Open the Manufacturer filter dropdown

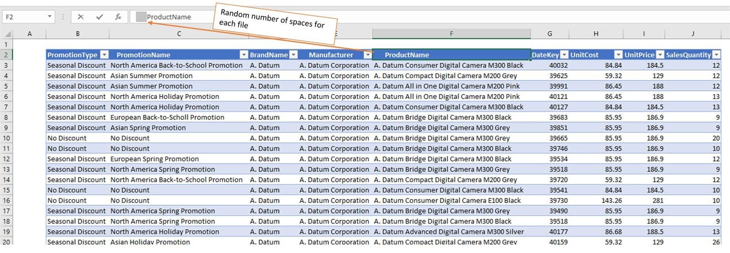tap(367, 55)
